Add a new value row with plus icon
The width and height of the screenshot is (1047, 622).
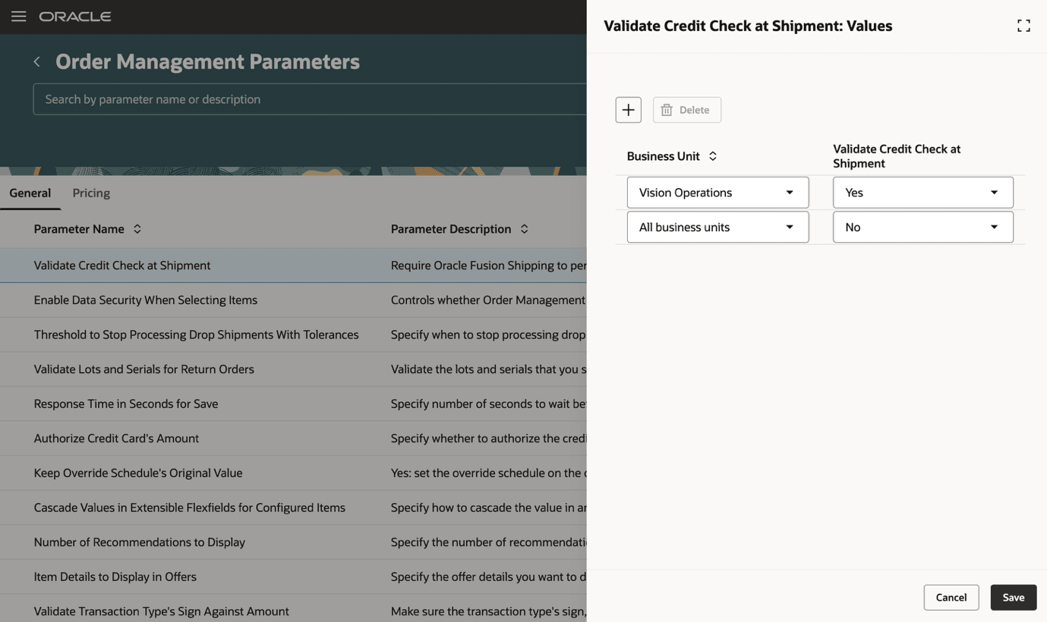tap(629, 110)
